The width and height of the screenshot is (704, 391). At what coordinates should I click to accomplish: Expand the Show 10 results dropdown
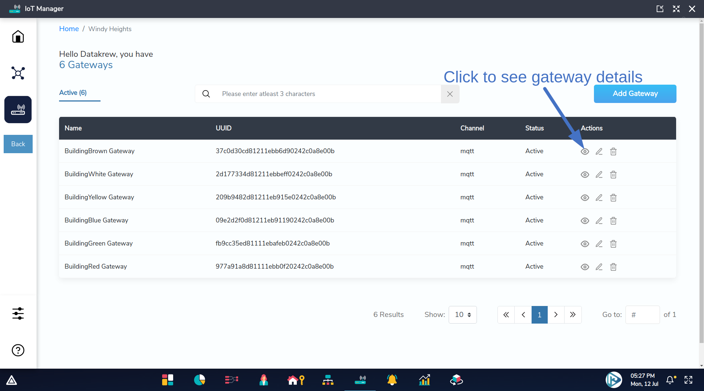[463, 315]
